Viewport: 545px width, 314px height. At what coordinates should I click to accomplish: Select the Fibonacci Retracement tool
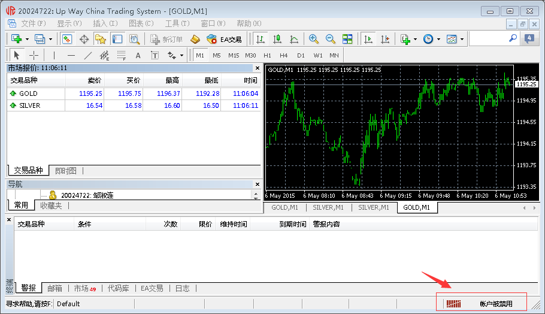click(122, 55)
